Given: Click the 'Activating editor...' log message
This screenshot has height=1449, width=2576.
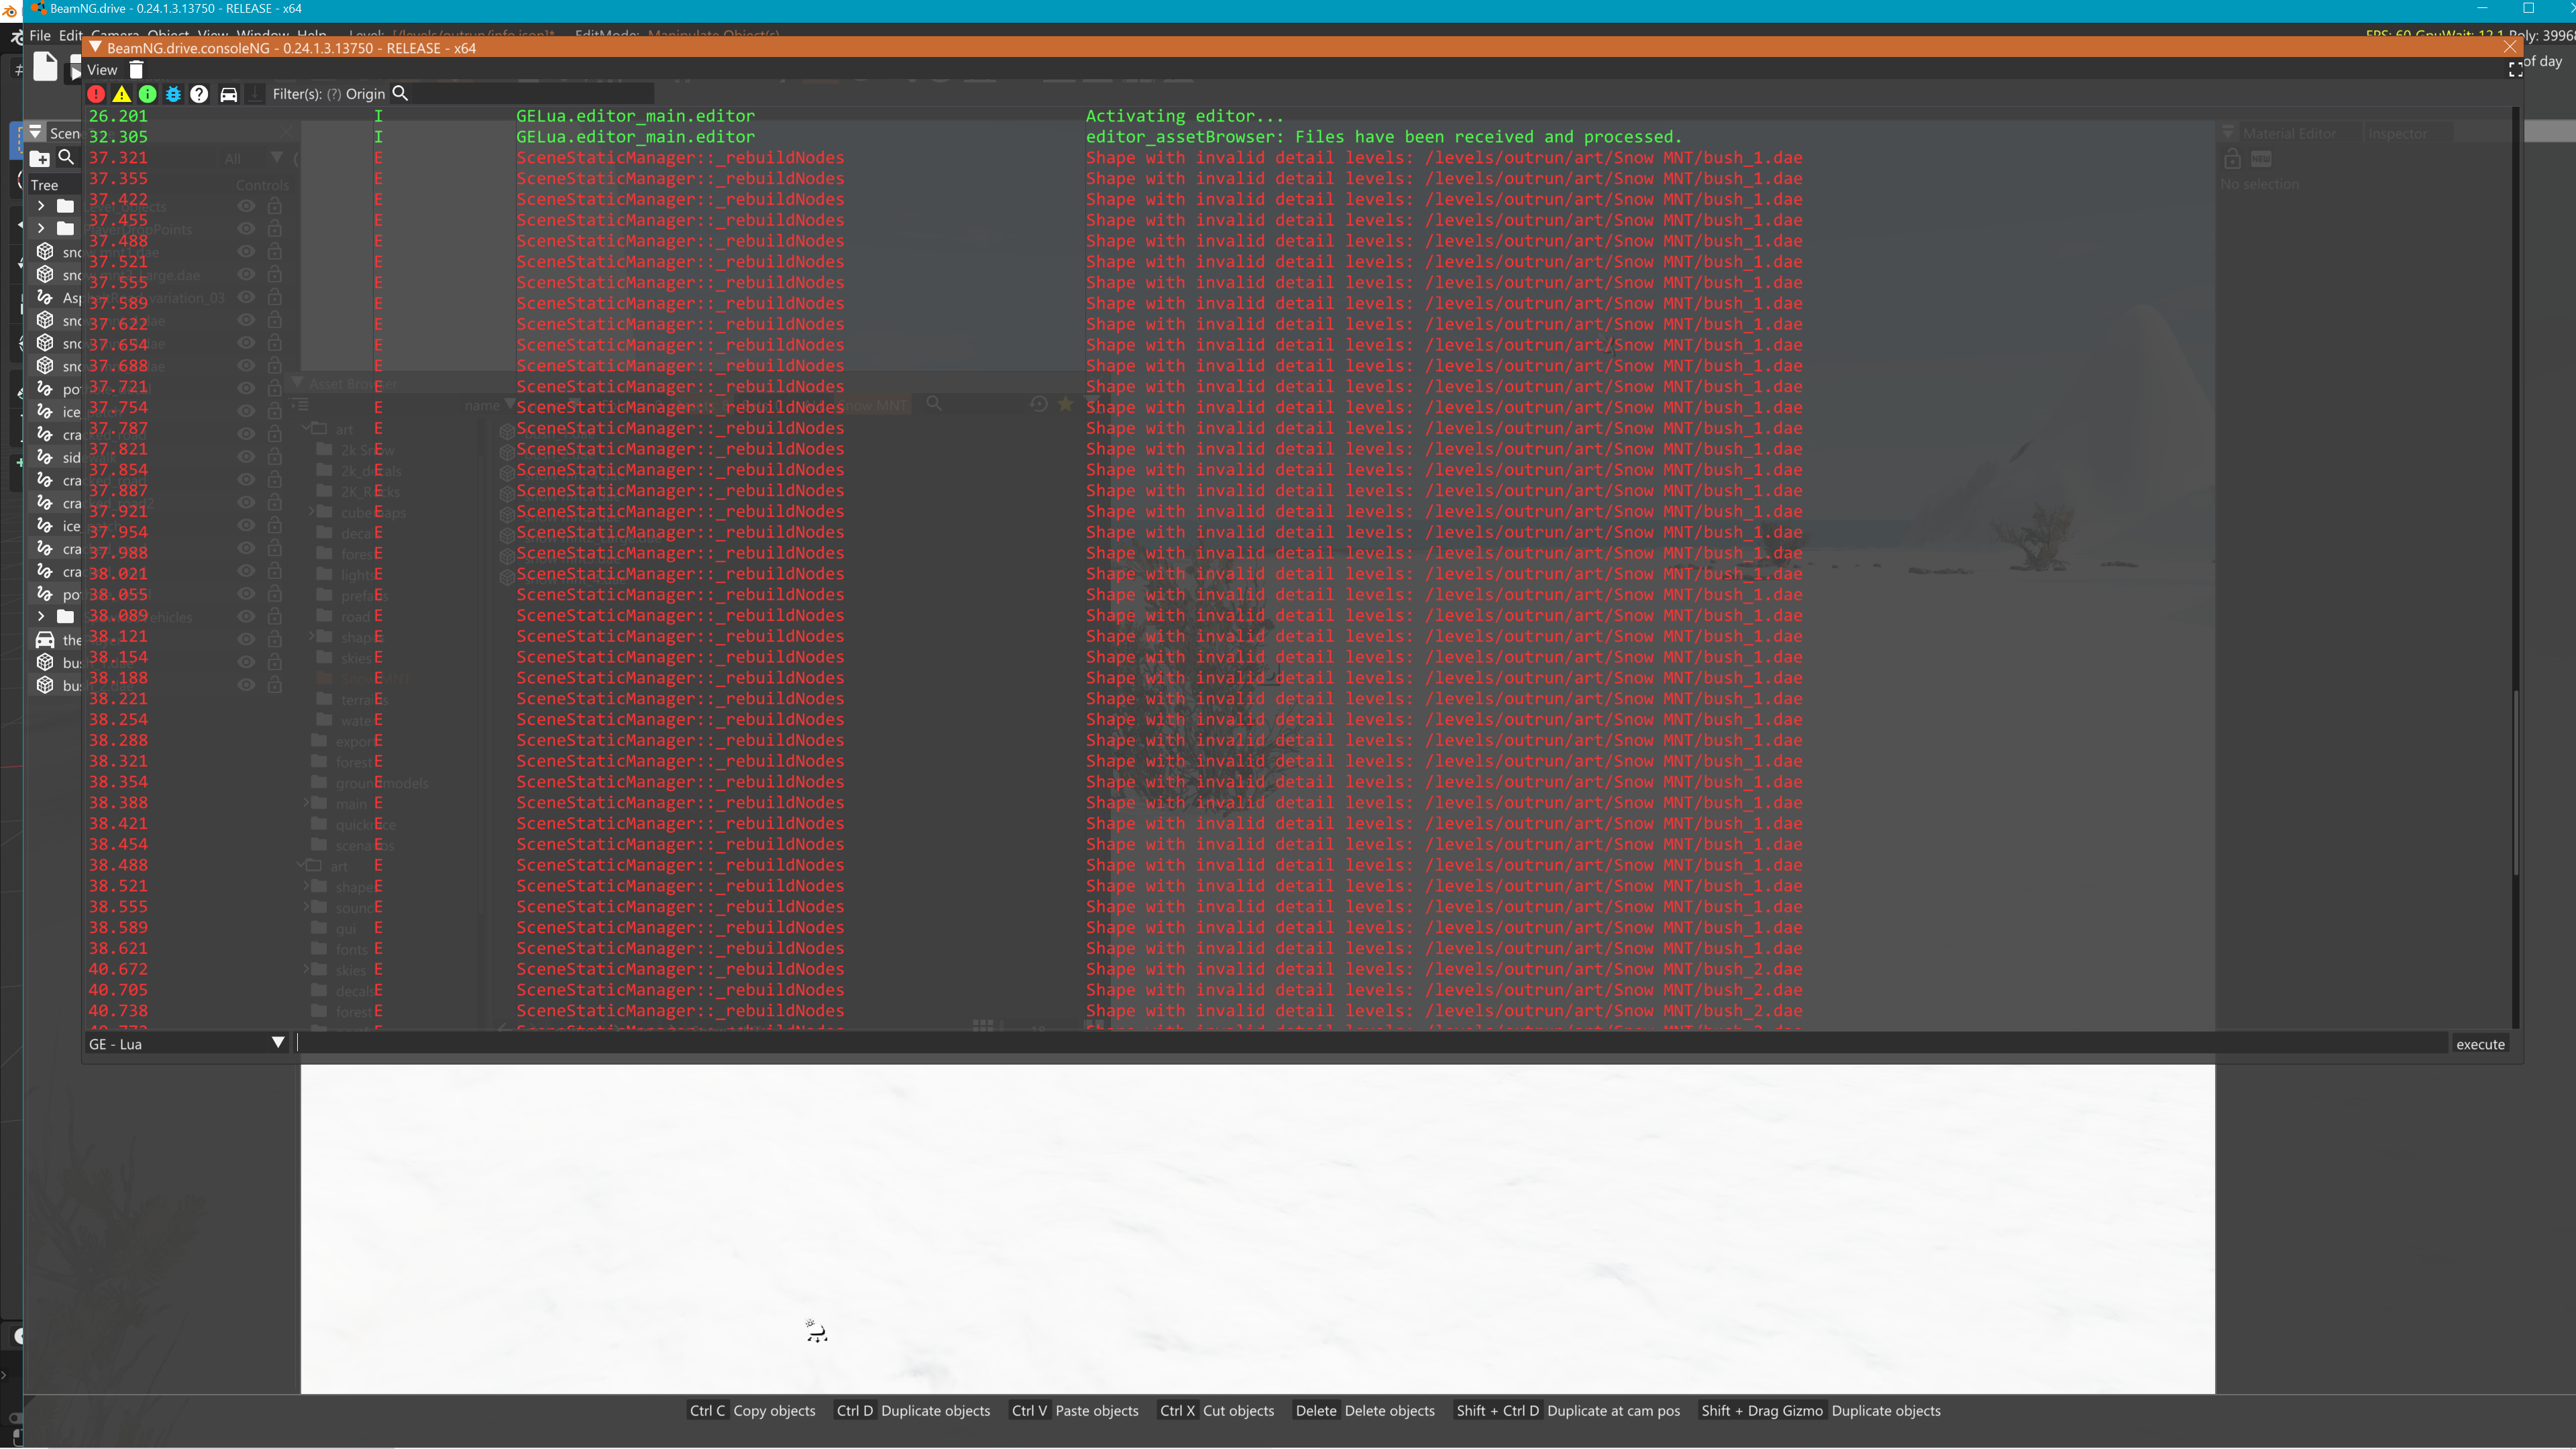Looking at the screenshot, I should (x=1184, y=116).
